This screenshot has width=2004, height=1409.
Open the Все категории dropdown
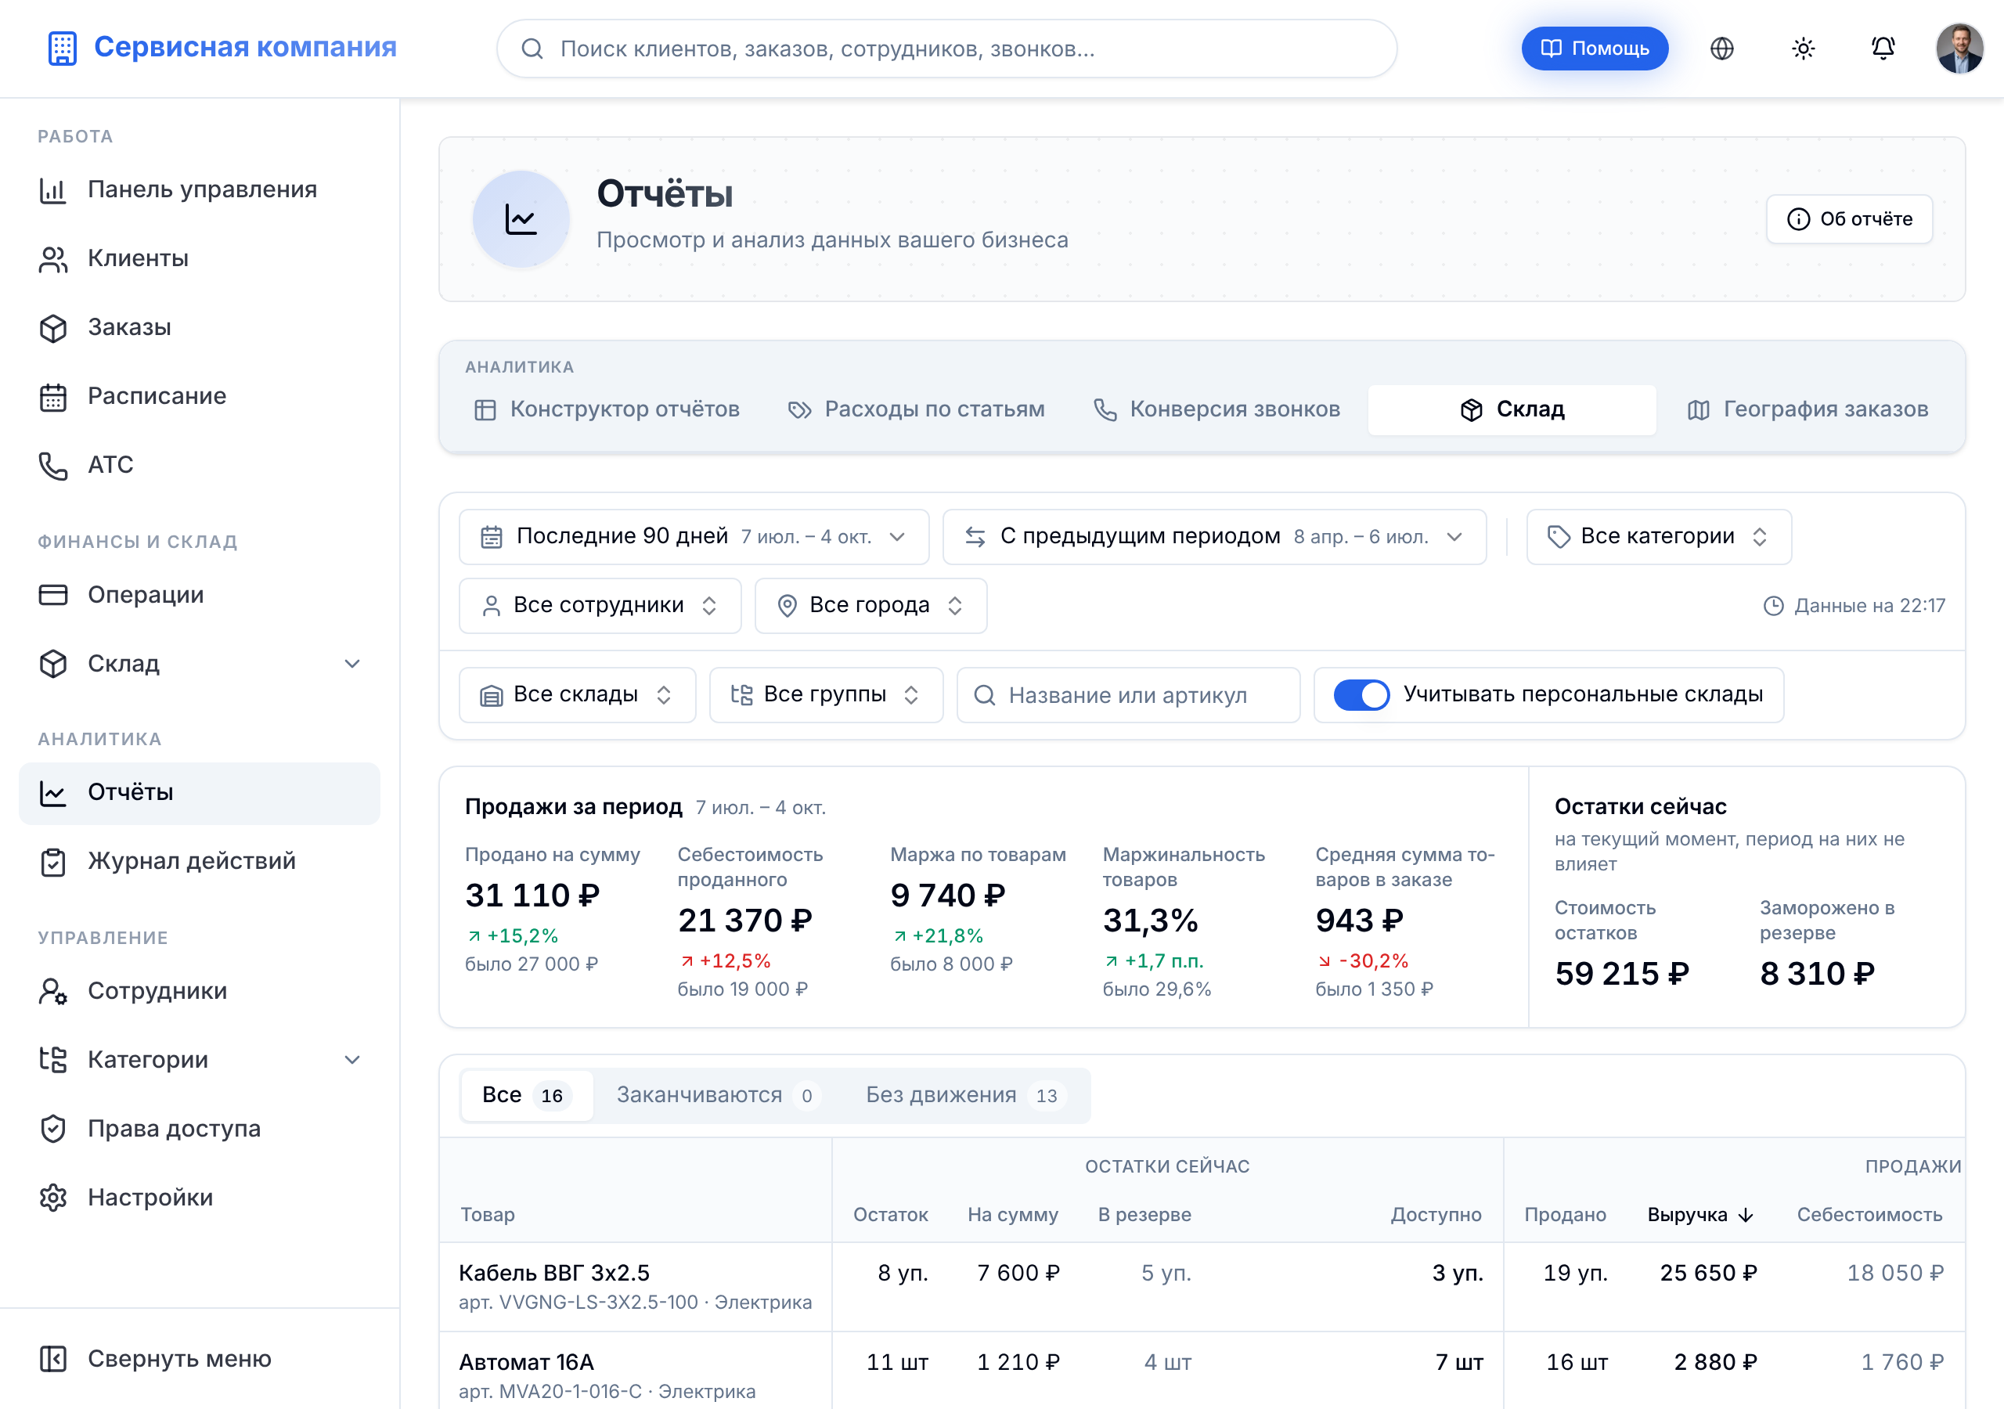pyautogui.click(x=1658, y=536)
